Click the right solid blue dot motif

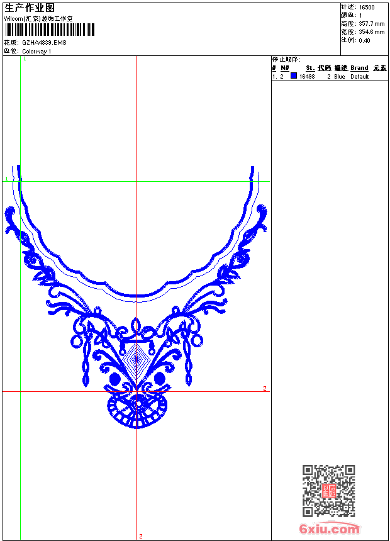[160, 378]
